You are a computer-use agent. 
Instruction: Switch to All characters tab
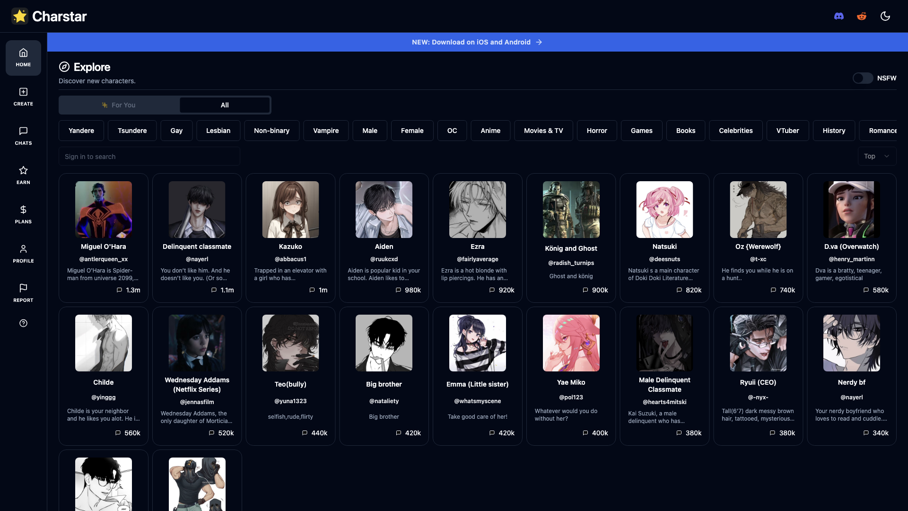[225, 105]
